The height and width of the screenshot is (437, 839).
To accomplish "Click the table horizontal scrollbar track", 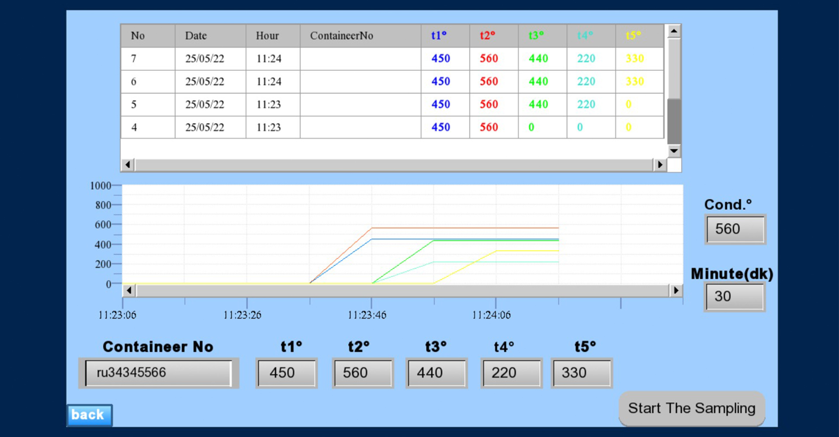I will coord(394,165).
